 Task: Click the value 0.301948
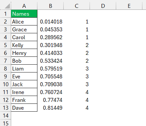click(x=51, y=45)
